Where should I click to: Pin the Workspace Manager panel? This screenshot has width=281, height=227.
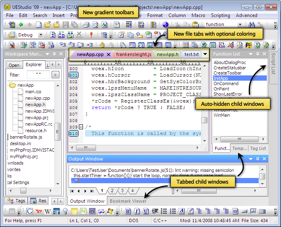coord(54,54)
